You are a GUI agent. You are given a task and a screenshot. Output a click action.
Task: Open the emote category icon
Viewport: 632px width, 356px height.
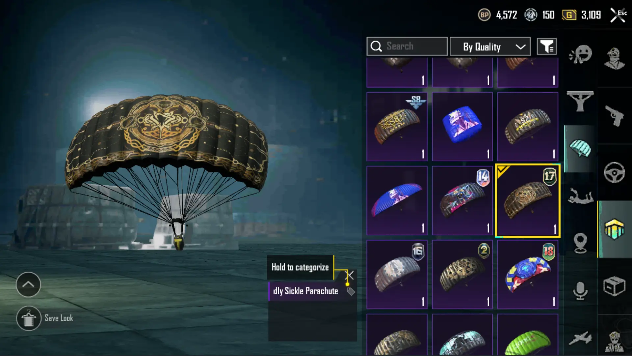(x=580, y=54)
